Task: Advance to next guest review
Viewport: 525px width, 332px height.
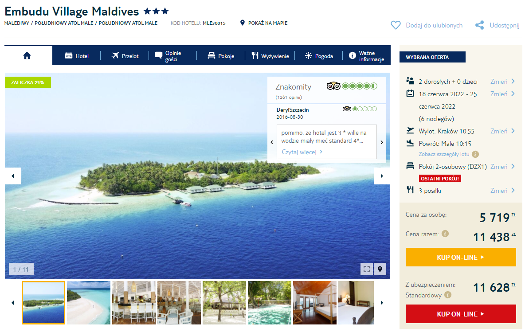Action: point(382,142)
